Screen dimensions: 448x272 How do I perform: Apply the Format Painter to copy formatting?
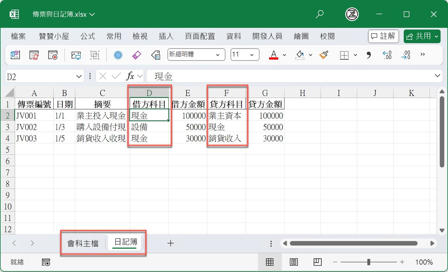click(x=324, y=55)
